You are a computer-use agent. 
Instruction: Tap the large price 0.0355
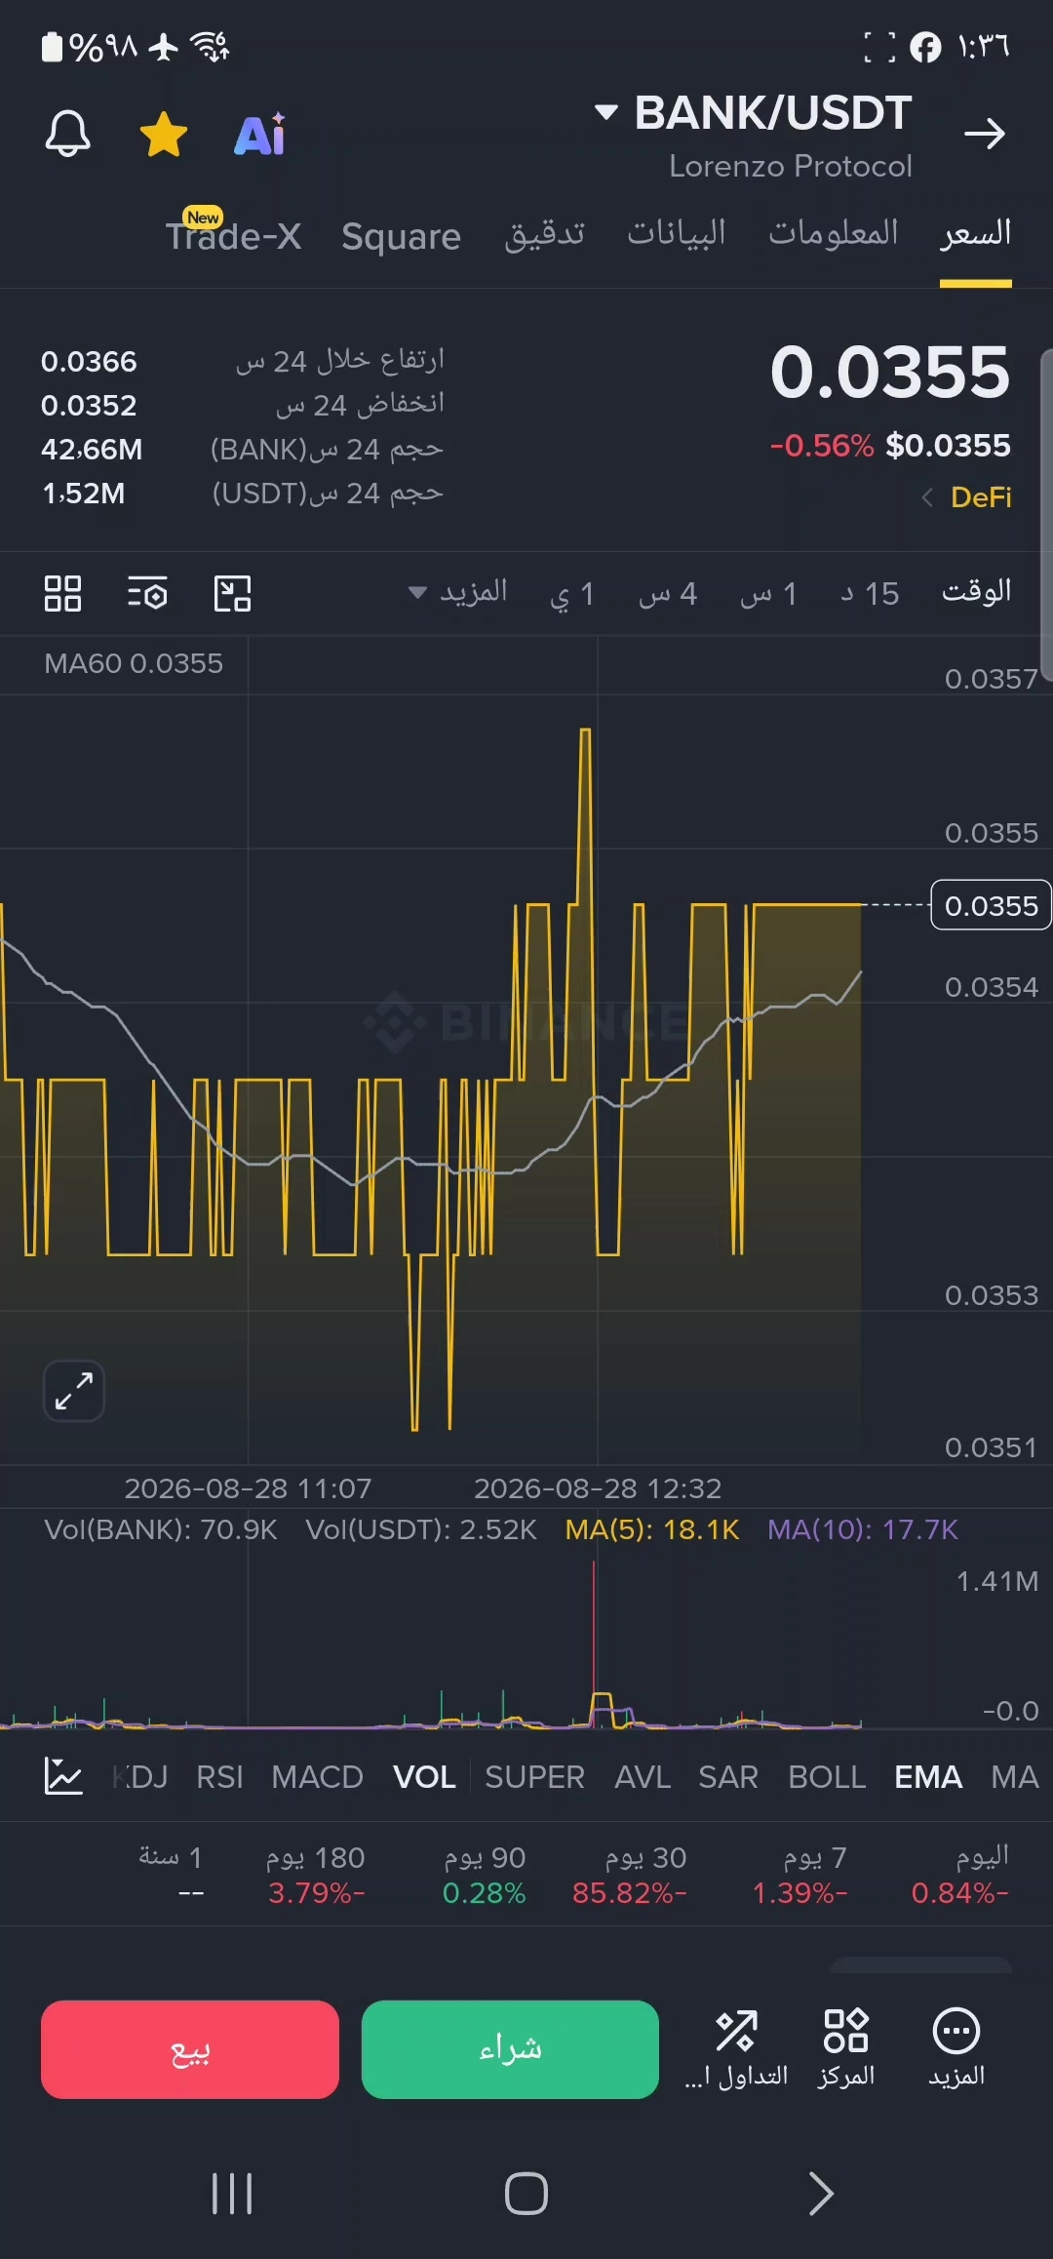pyautogui.click(x=890, y=373)
